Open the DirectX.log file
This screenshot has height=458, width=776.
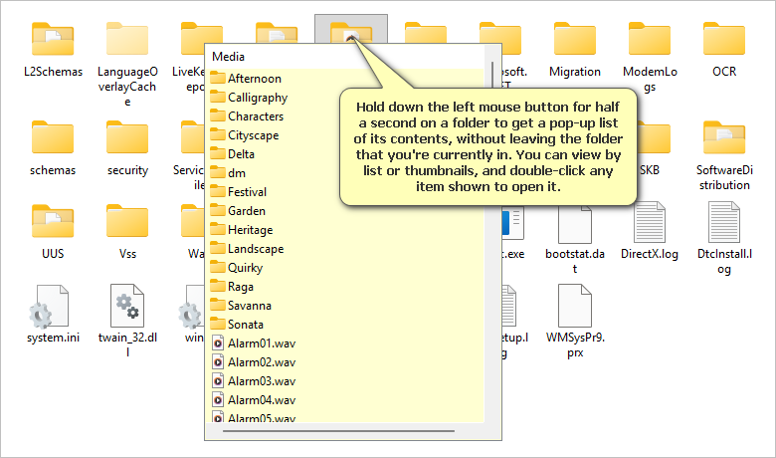[649, 224]
